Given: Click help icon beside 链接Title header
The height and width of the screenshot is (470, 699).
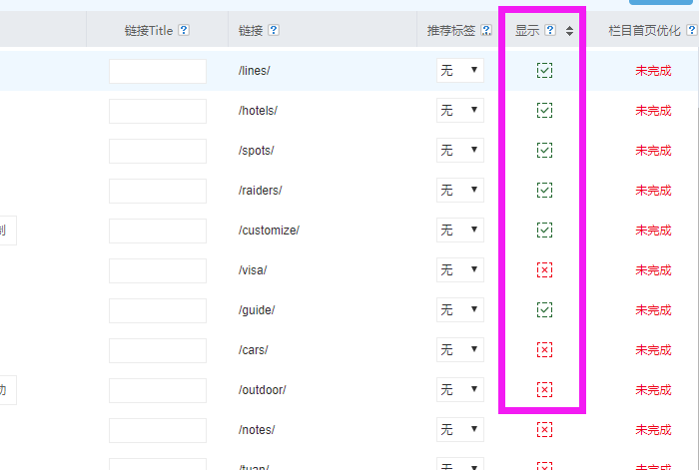Looking at the screenshot, I should pyautogui.click(x=184, y=31).
